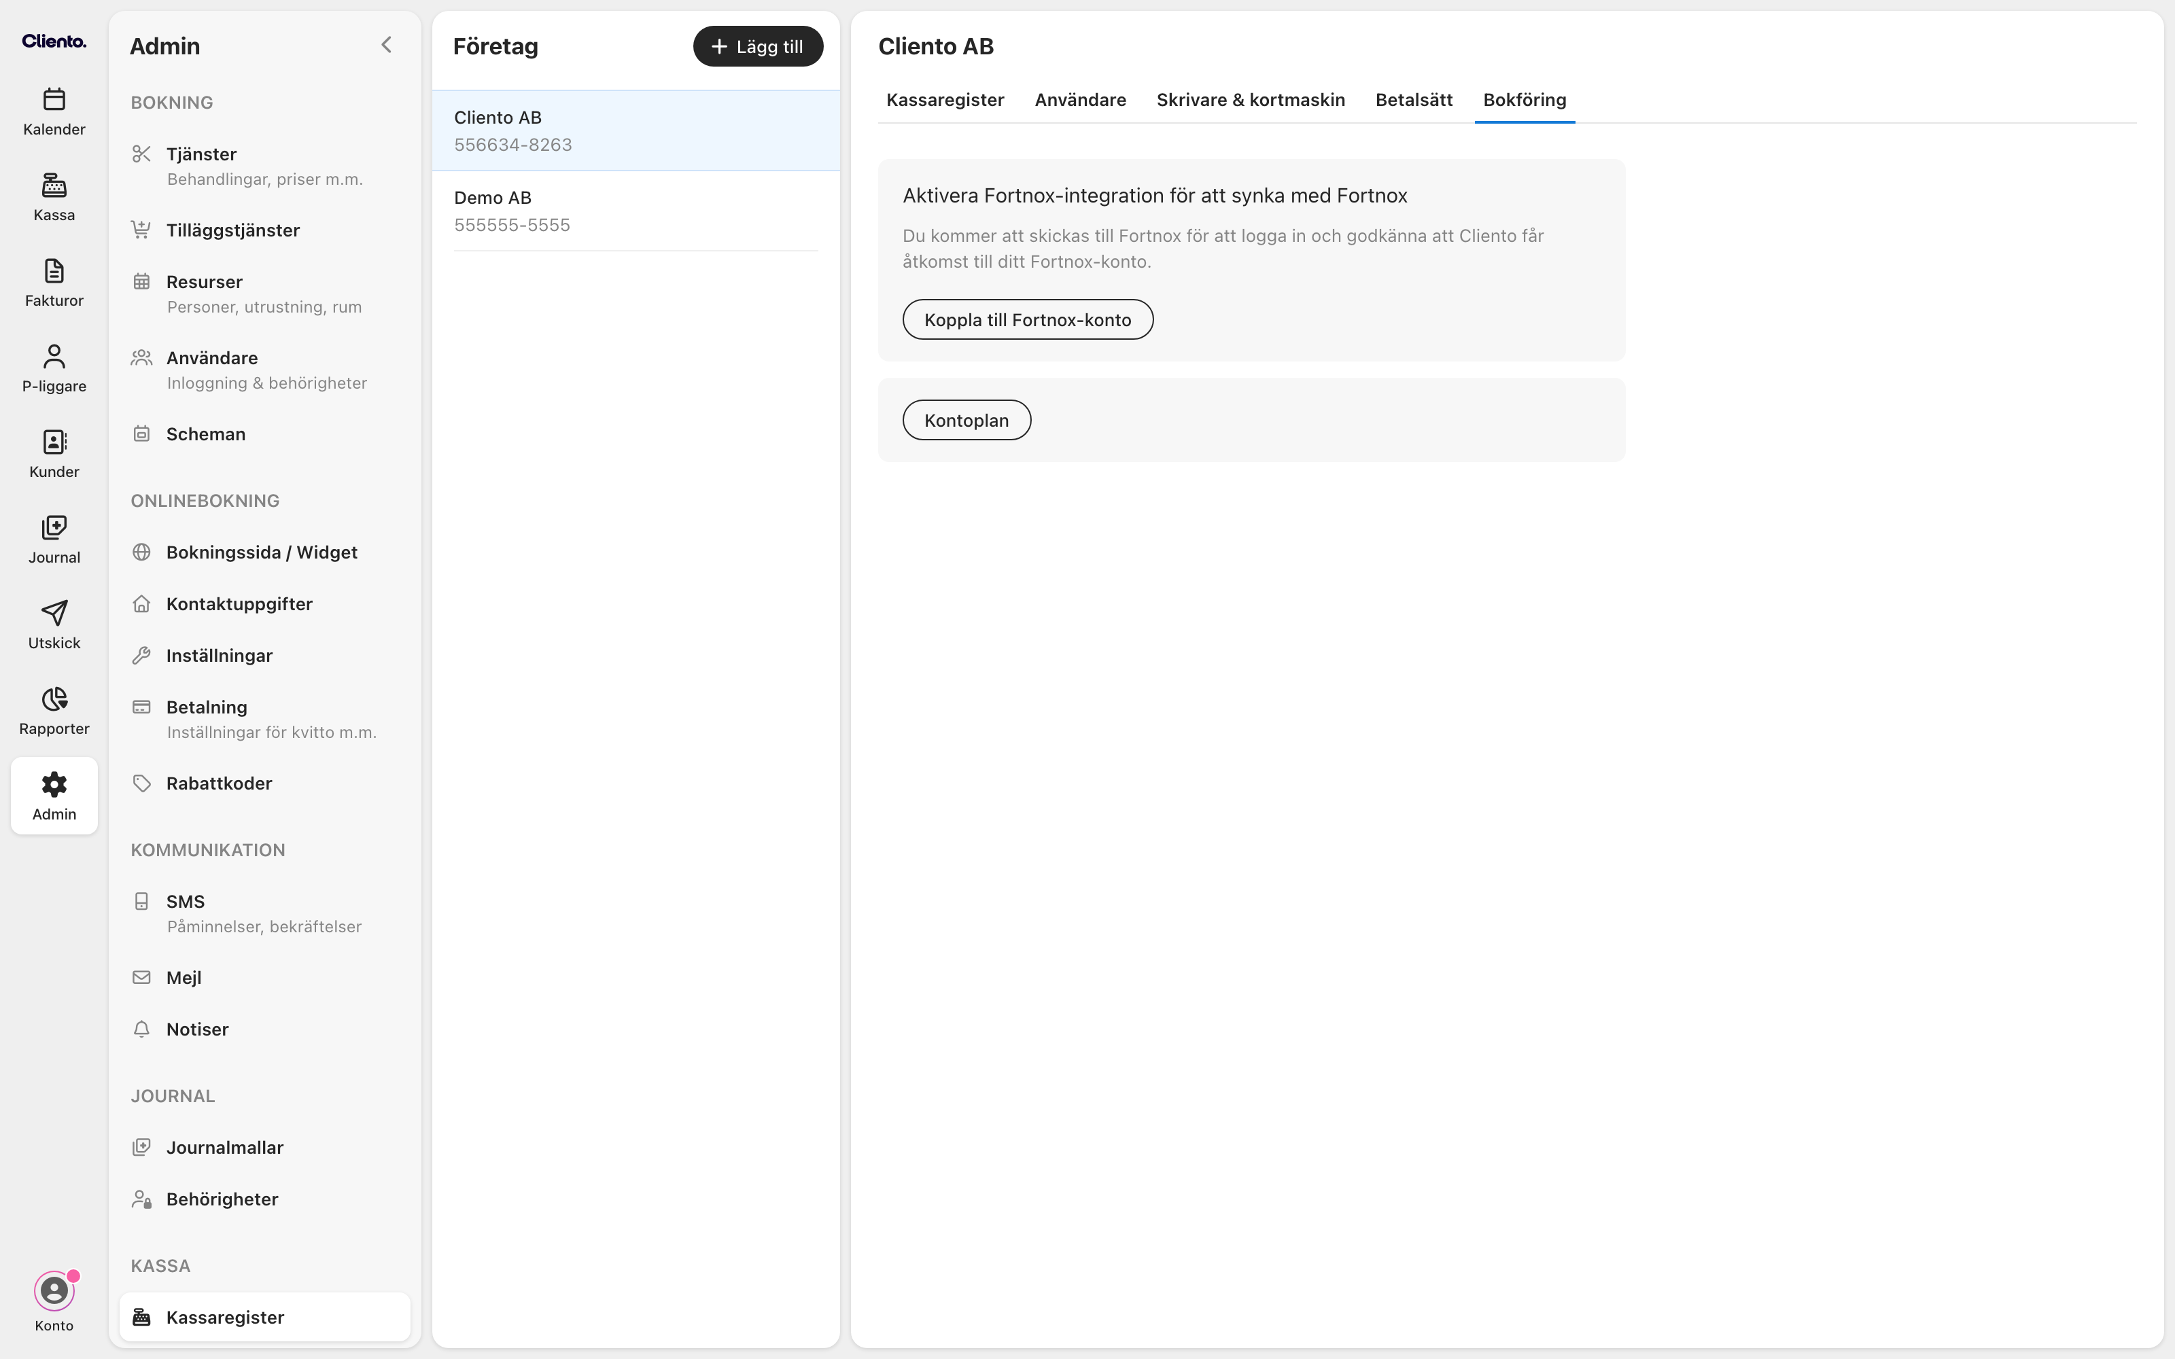Click the cart icon beside Tilläggstjänster
Image resolution: width=2175 pixels, height=1359 pixels.
point(141,230)
